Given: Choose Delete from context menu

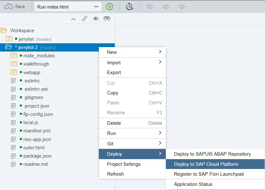Looking at the screenshot, I should tap(132, 123).
